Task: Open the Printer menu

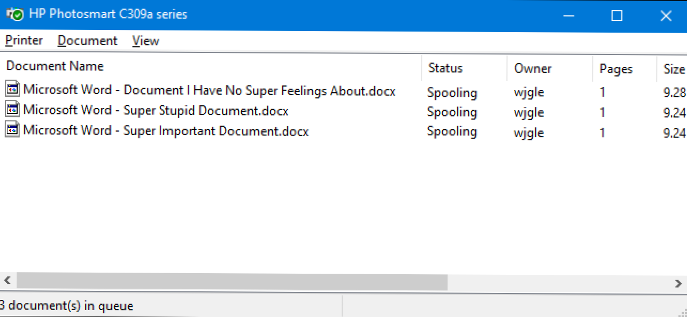Action: coord(24,41)
